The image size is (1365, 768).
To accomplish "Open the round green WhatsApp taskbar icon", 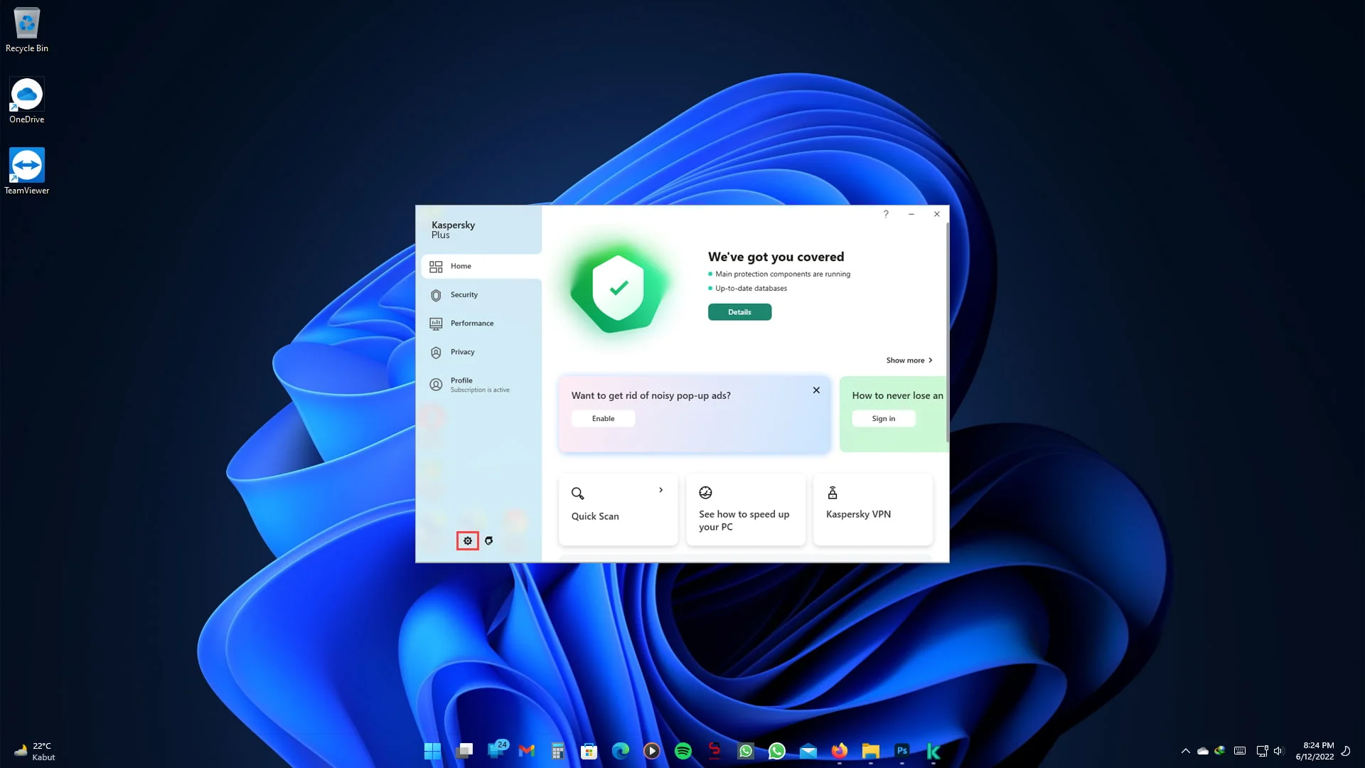I will point(777,751).
